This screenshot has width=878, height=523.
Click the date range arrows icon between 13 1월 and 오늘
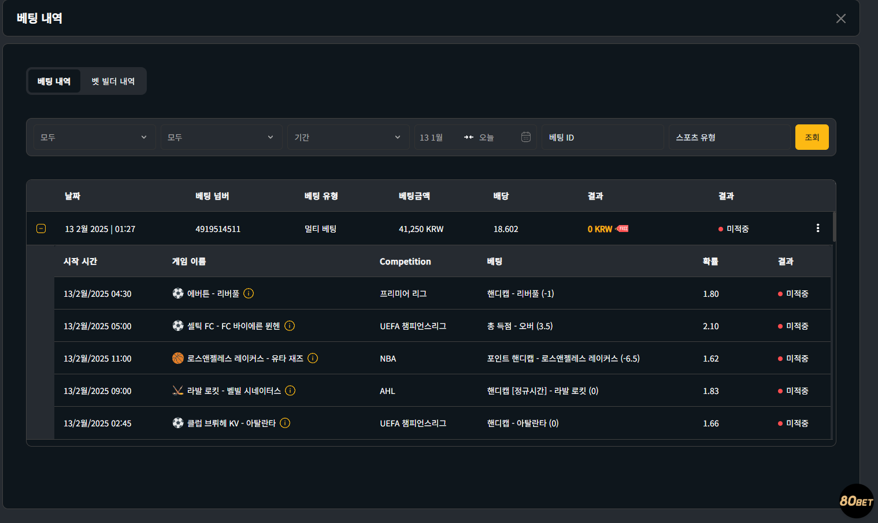[468, 137]
